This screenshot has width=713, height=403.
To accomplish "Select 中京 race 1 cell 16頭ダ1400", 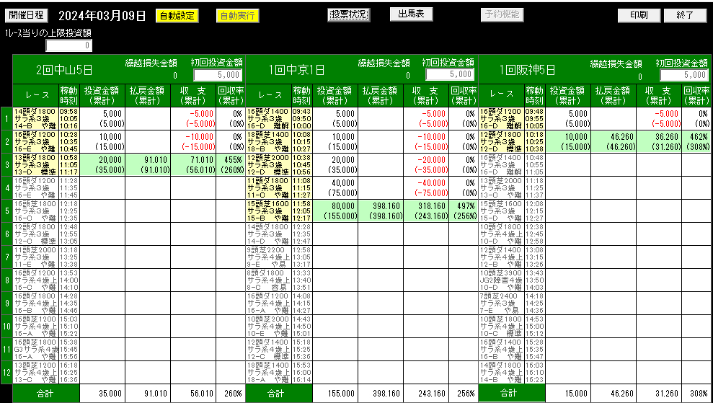I will pos(268,119).
